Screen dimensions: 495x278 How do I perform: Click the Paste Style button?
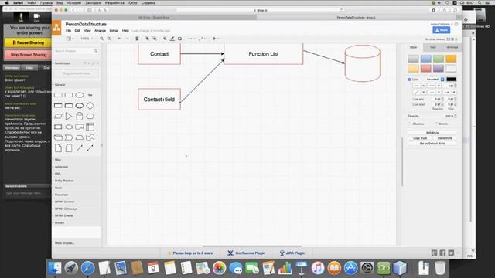click(x=445, y=138)
